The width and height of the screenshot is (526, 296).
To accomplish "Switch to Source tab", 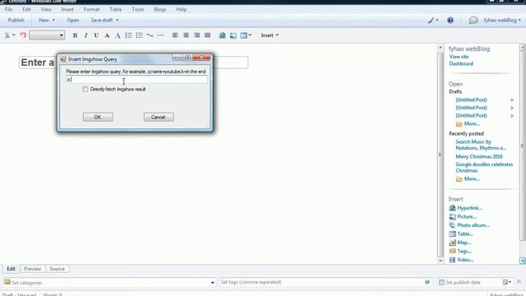I will click(57, 269).
